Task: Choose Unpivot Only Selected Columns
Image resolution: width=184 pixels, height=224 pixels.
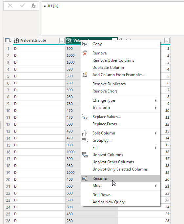Action: 121,169
